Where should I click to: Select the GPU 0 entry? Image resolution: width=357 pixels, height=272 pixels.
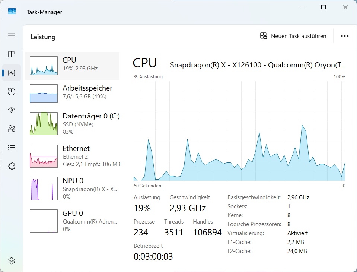click(72, 221)
